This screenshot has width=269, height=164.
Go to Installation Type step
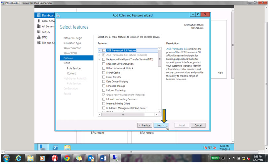72,43
